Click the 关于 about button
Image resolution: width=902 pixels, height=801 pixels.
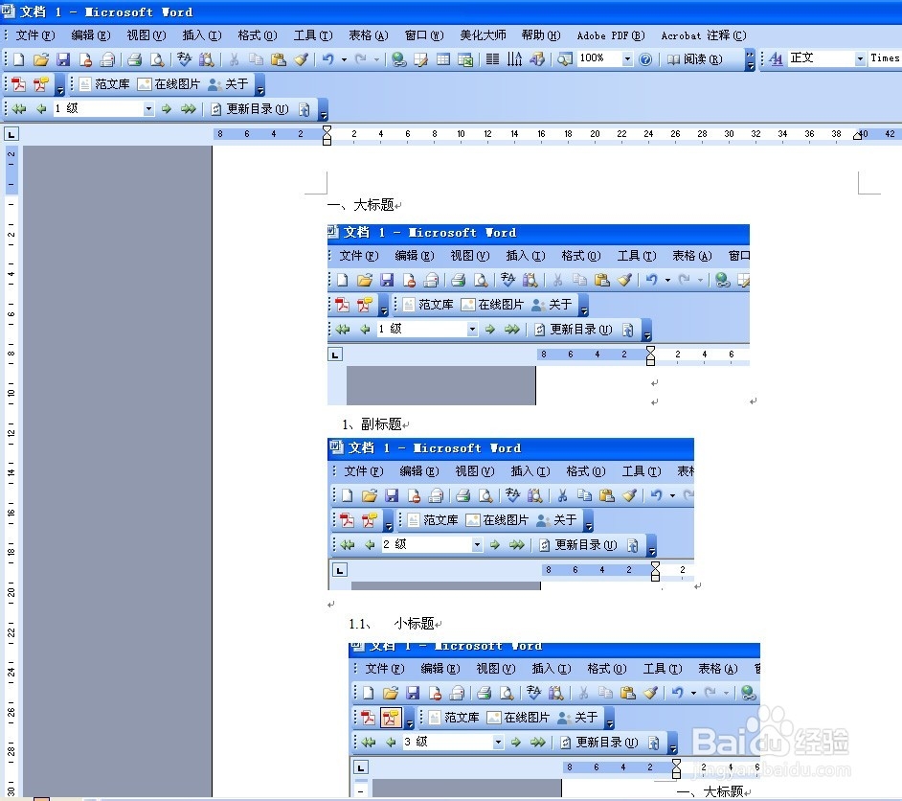pos(229,84)
